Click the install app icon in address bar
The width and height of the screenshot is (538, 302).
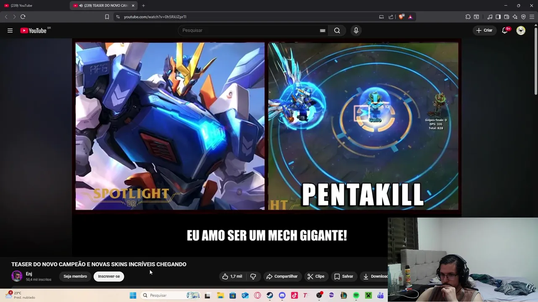[381, 17]
